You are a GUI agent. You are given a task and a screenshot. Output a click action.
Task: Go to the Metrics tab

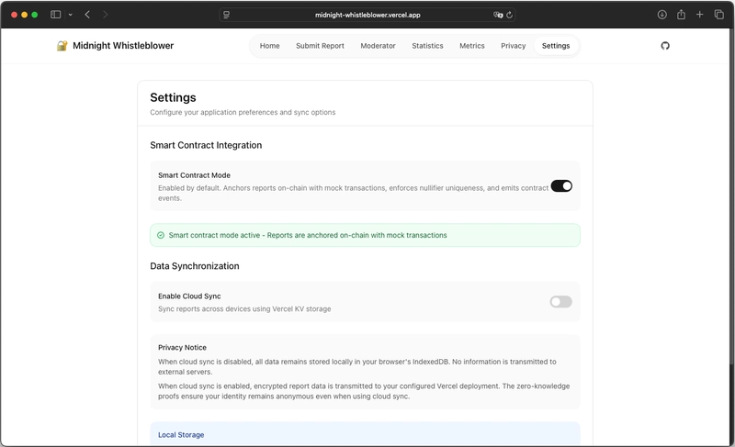[x=472, y=46]
